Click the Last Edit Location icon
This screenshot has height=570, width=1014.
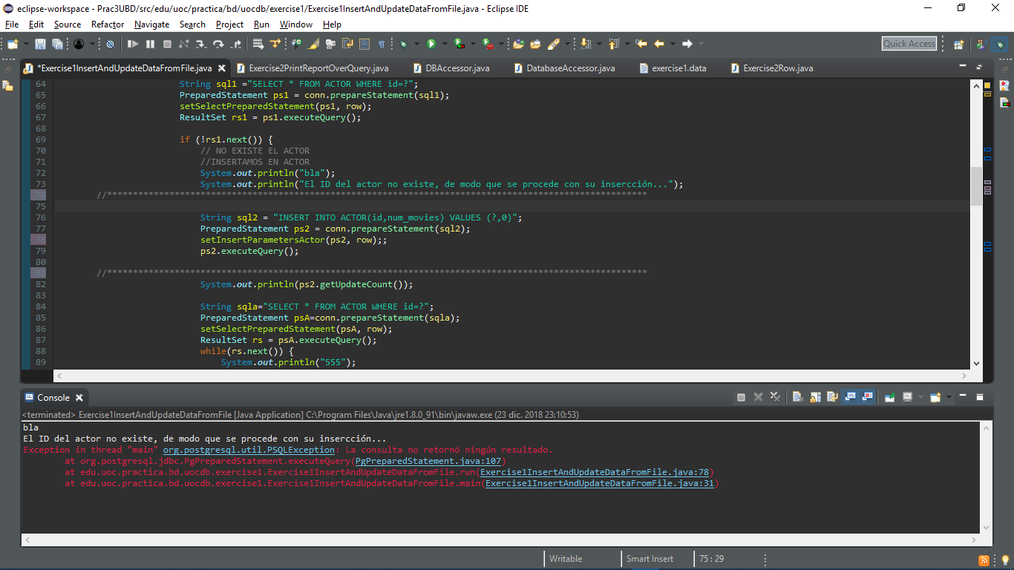point(641,45)
